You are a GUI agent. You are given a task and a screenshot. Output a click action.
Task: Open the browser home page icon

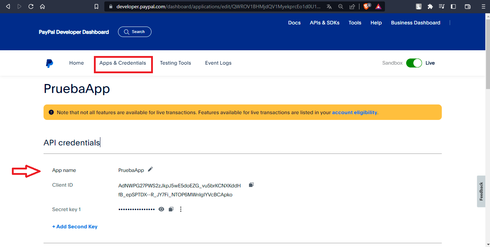click(42, 6)
